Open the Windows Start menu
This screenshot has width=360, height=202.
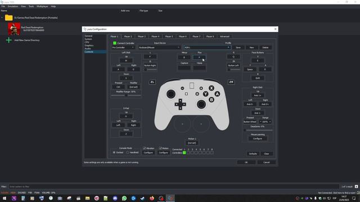[4, 198]
